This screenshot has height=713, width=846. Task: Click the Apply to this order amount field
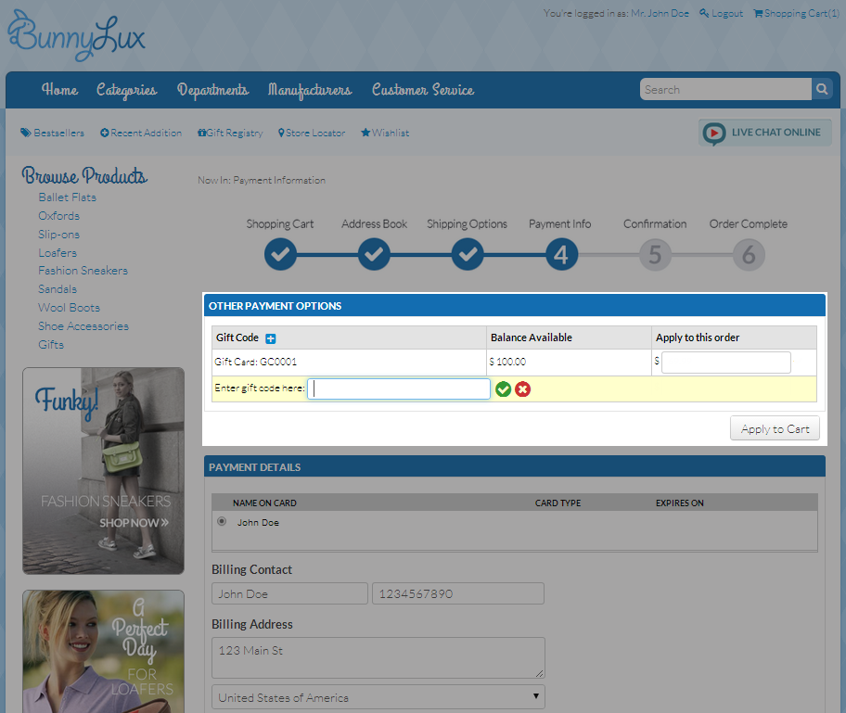point(726,362)
